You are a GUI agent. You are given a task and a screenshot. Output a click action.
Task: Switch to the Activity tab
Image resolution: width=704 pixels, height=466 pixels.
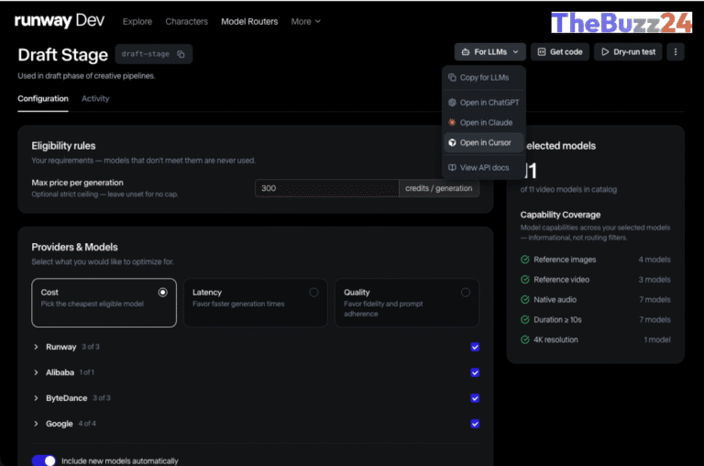95,99
